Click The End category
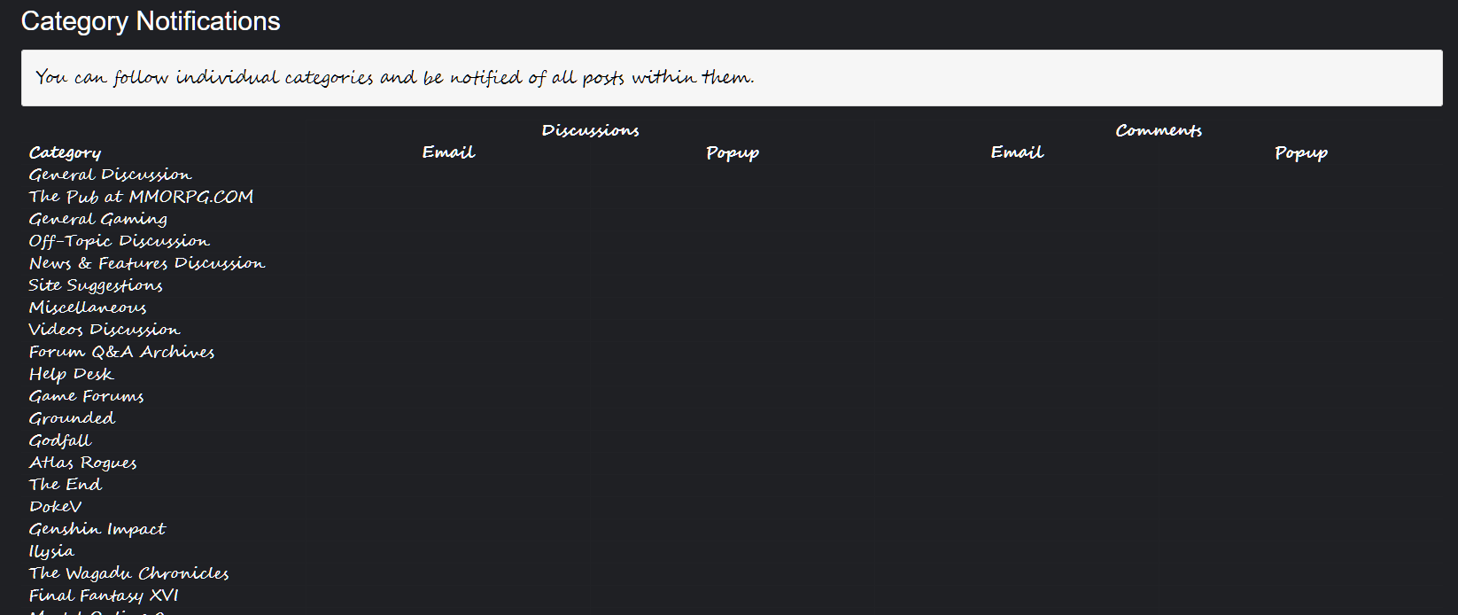Viewport: 1458px width, 615px height. click(66, 485)
